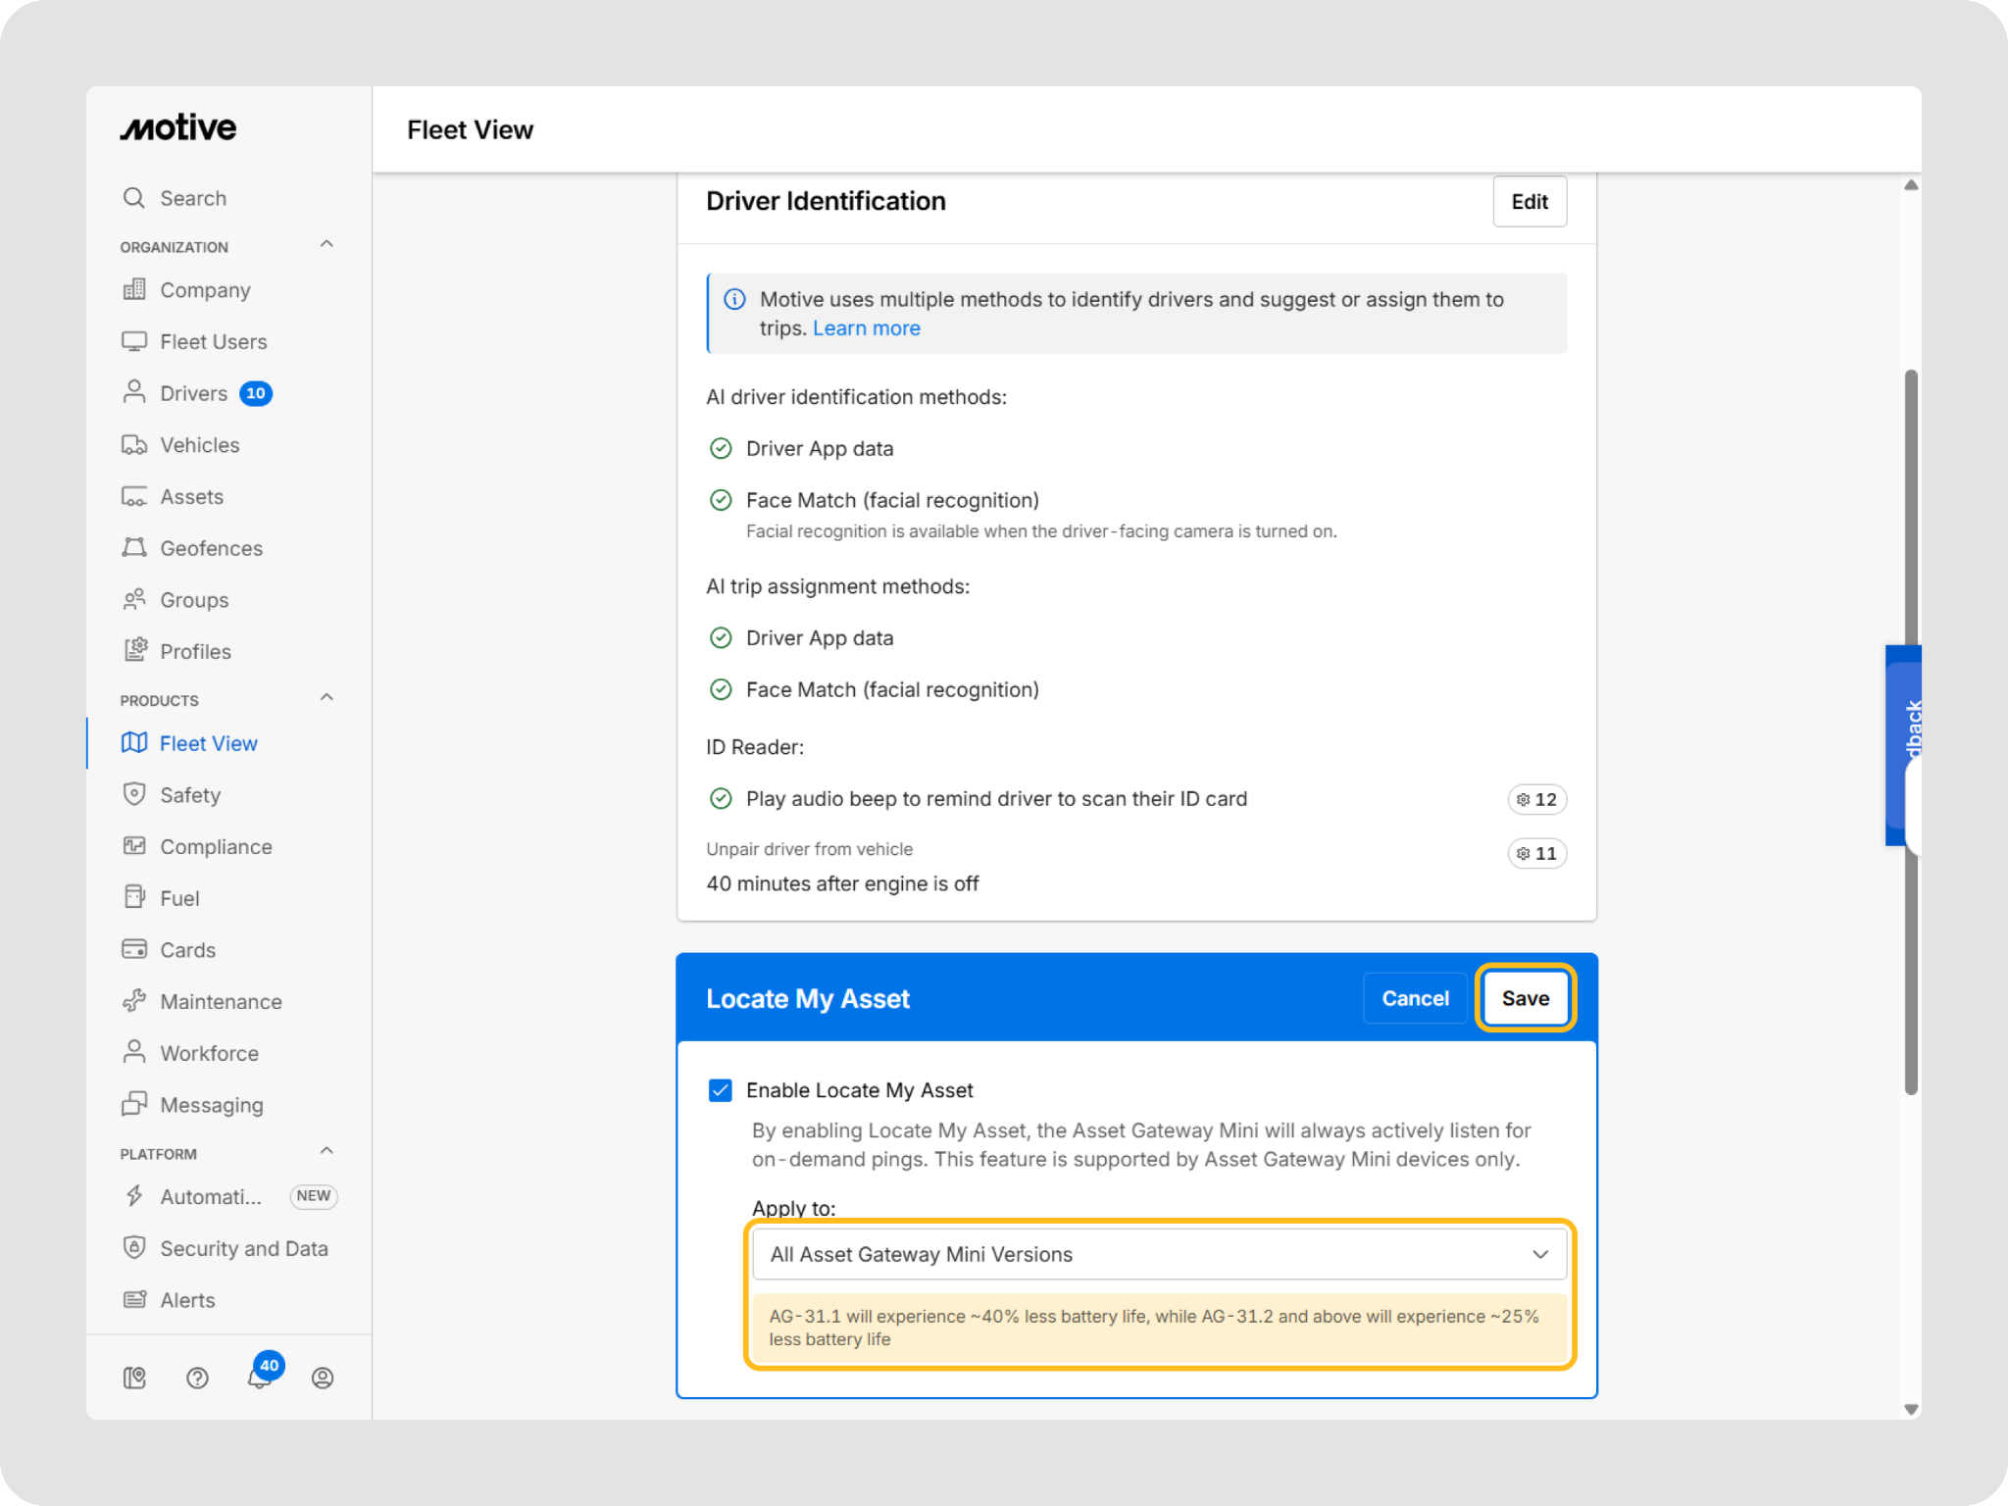Go to Safety section
Image resolution: width=2008 pixels, height=1506 pixels.
[190, 795]
